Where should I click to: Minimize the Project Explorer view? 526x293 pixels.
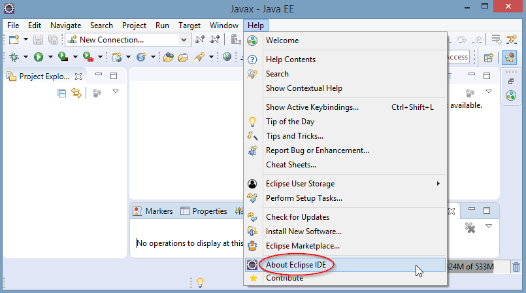[x=98, y=76]
